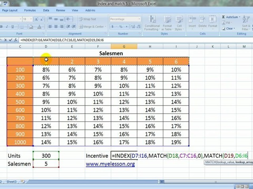Click the Increase Font Size icon

click(x=36, y=19)
